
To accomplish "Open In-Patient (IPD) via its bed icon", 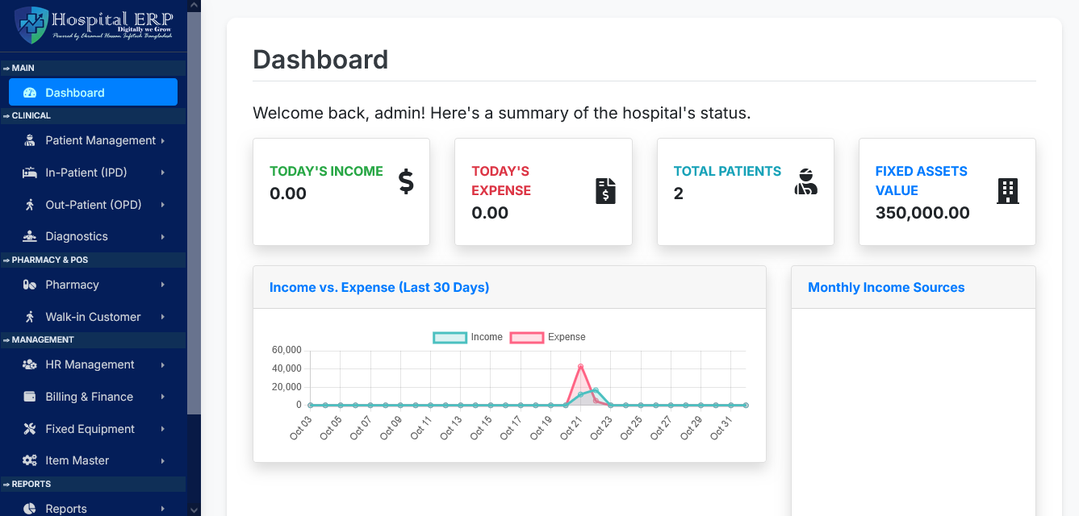I will pyautogui.click(x=28, y=173).
